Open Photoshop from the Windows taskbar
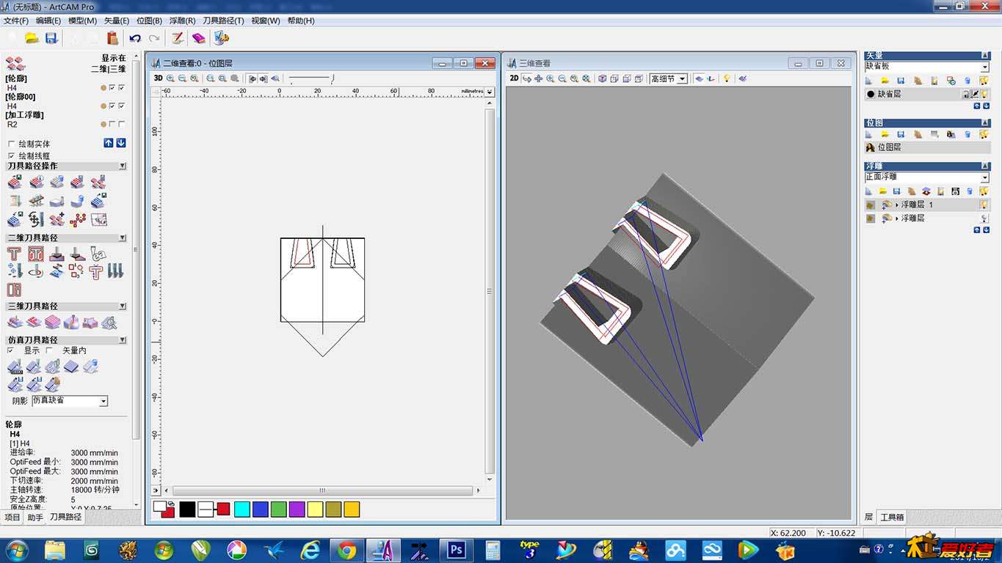Viewport: 1002px width, 563px height. 456,550
